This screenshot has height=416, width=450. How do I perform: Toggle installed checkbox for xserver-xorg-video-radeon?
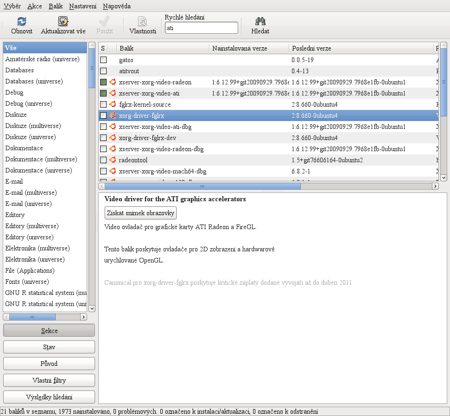pos(103,82)
